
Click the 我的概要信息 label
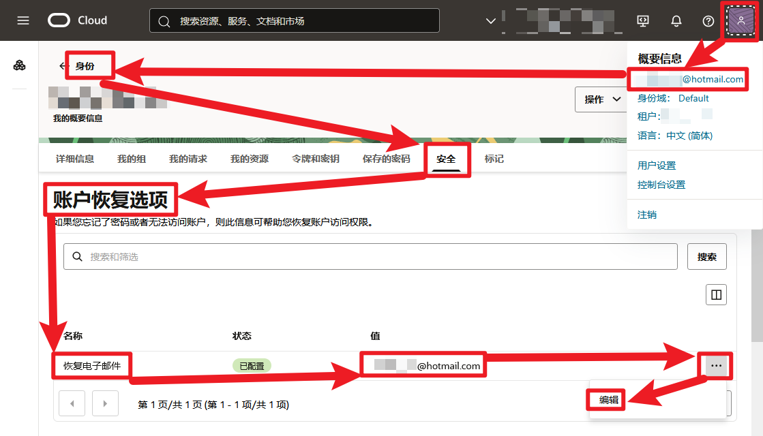click(78, 118)
